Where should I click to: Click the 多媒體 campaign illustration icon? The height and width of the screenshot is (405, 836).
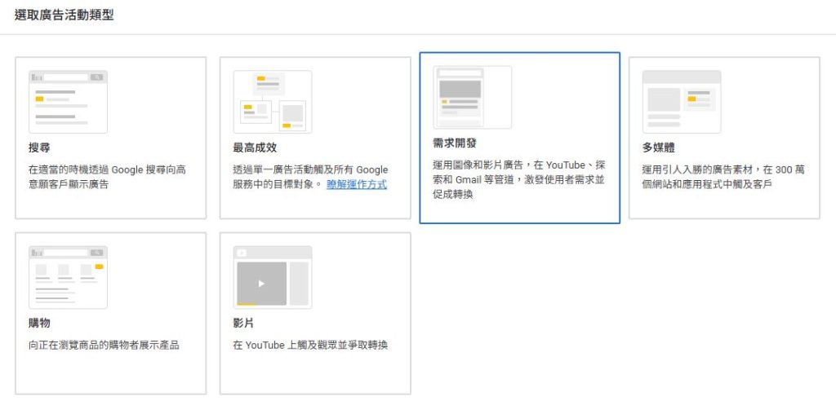click(682, 102)
